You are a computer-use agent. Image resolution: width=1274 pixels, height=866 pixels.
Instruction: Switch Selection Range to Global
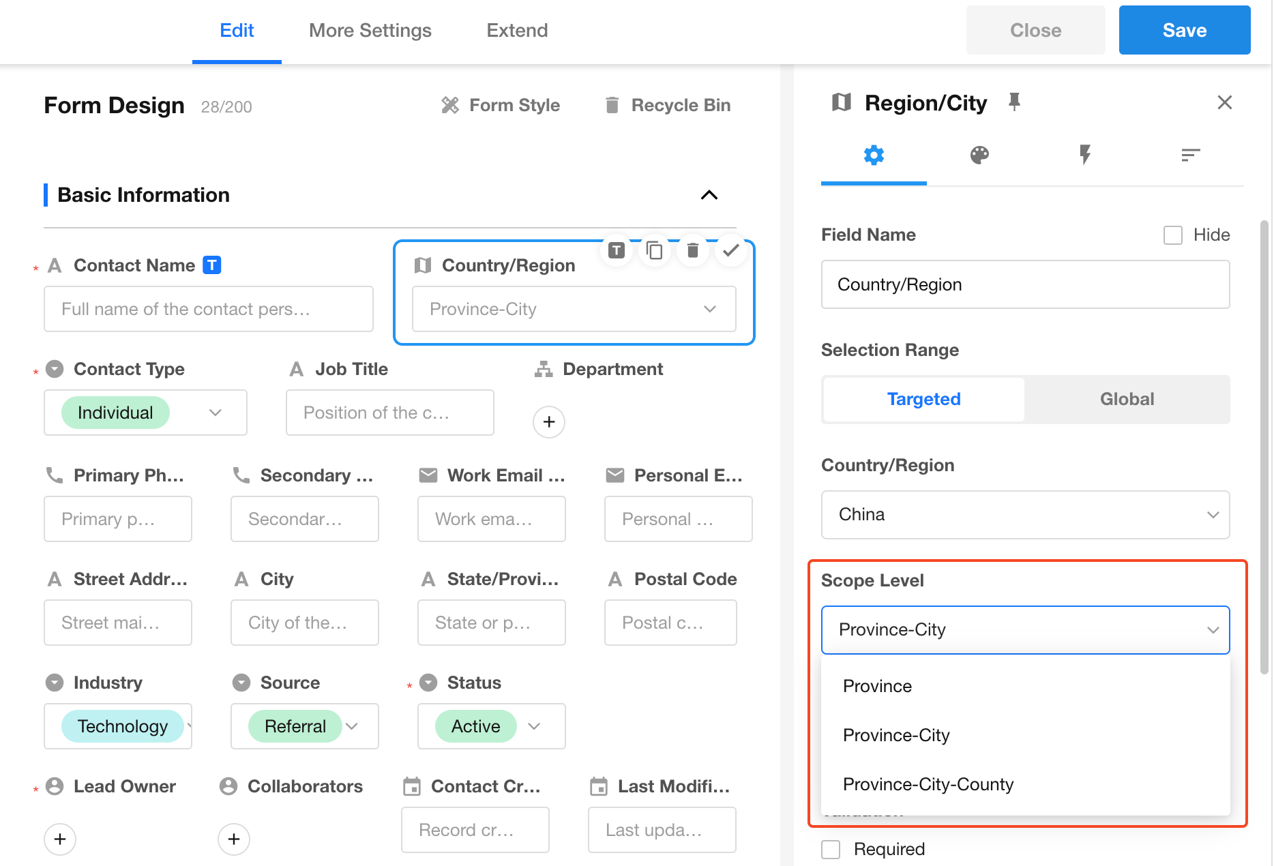(1127, 400)
